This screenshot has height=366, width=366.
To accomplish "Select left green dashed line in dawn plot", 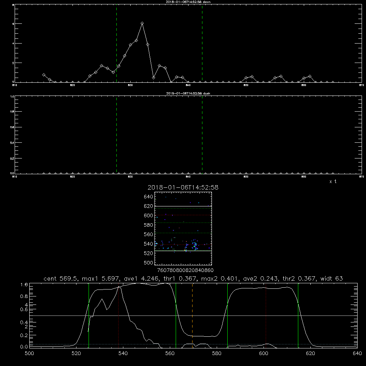I will tap(116, 43).
